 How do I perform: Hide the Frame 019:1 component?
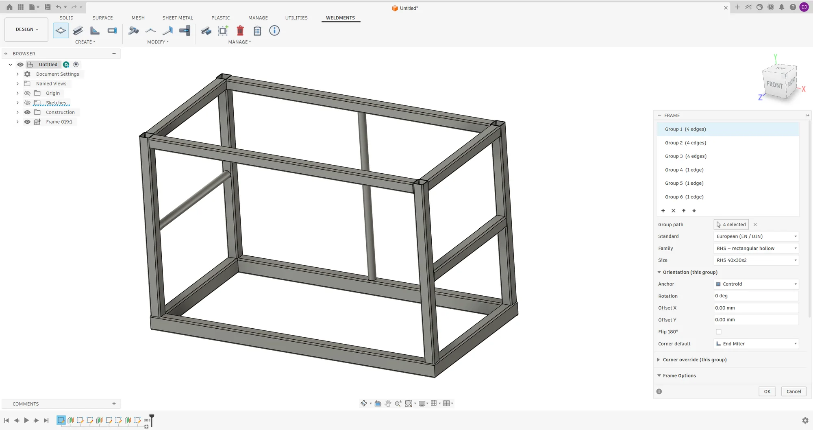pos(27,122)
